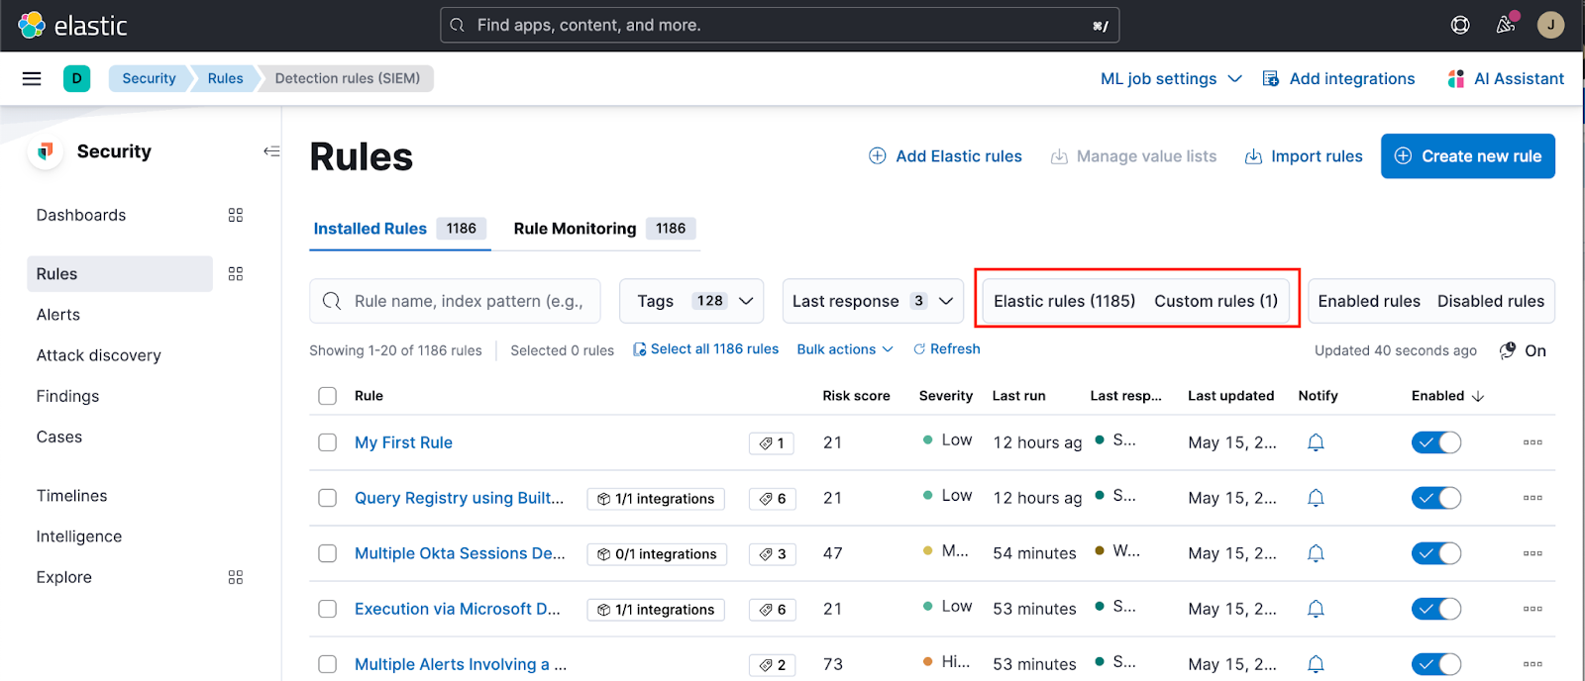The height and width of the screenshot is (681, 1585).
Task: Disable Query Registry rule enabled switch
Action: click(1436, 498)
